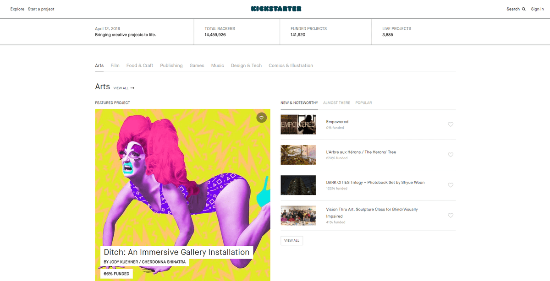Select the Games category tab
This screenshot has height=281, width=550.
pyautogui.click(x=197, y=65)
